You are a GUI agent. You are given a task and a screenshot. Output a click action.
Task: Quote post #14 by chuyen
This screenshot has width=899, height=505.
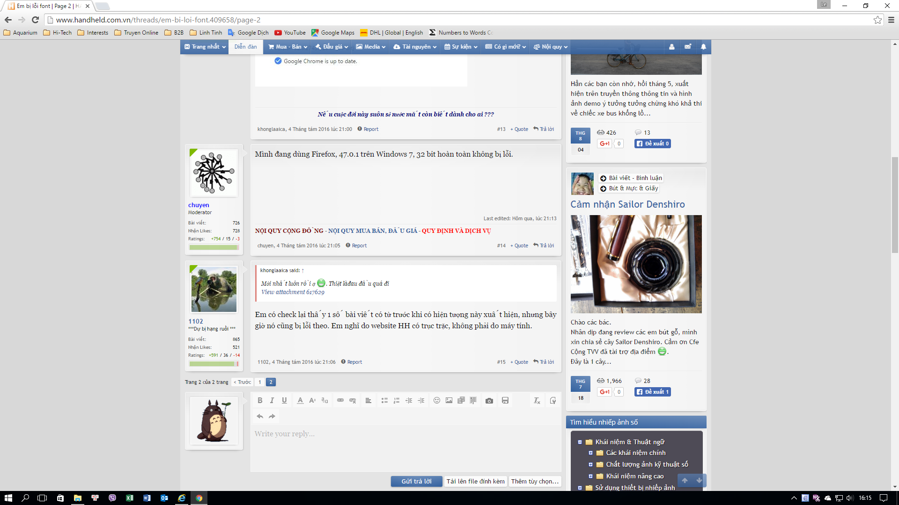pyautogui.click(x=519, y=246)
